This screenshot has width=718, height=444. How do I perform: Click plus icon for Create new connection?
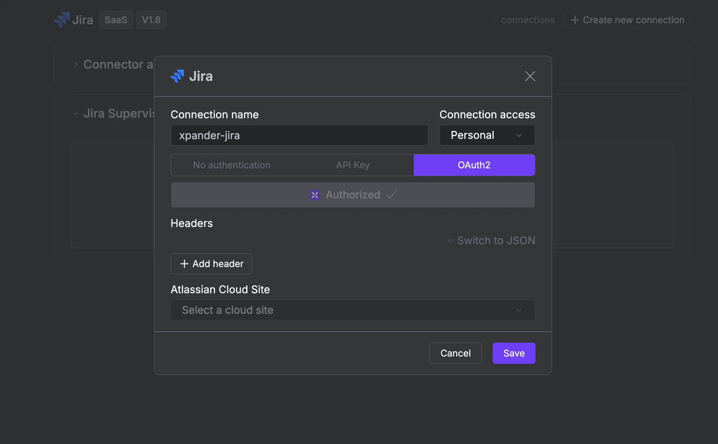point(575,20)
